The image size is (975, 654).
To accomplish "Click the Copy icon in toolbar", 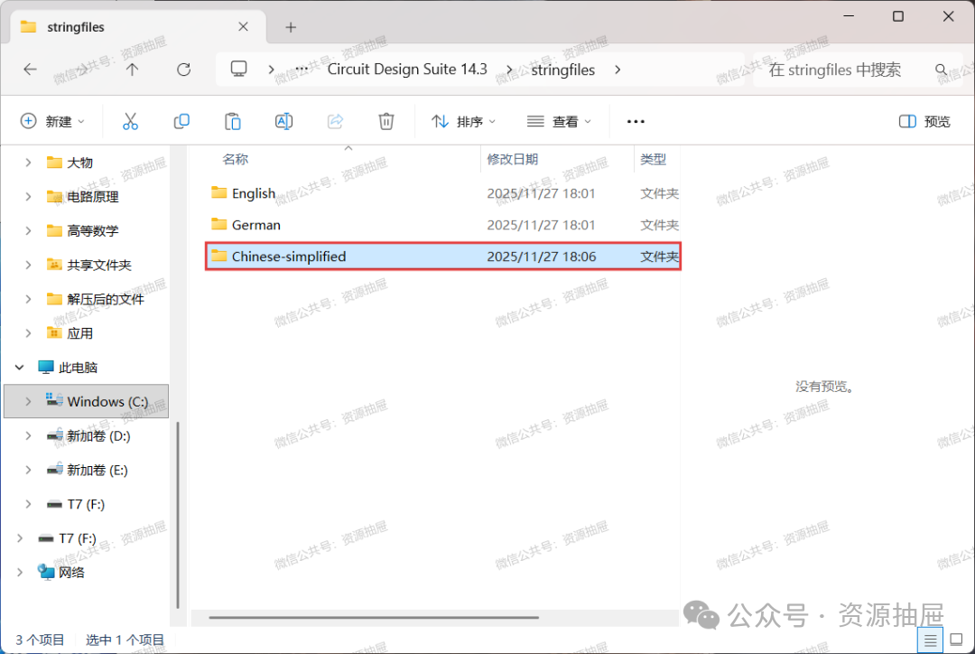I will click(x=181, y=121).
